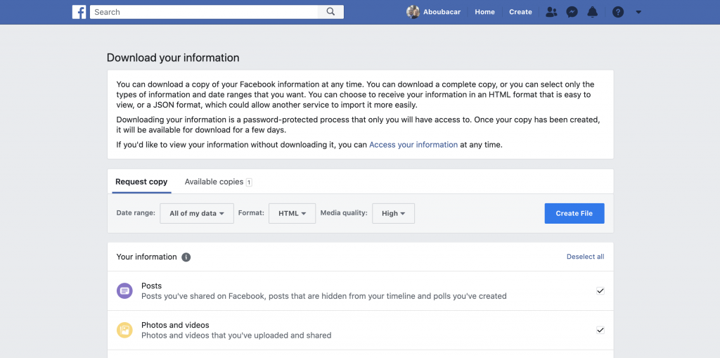Image resolution: width=720 pixels, height=358 pixels.
Task: Open the Notifications bell icon
Action: pyautogui.click(x=592, y=12)
